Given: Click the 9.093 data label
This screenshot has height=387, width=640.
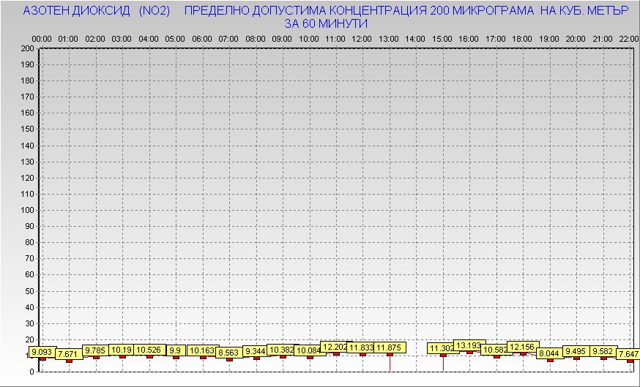Looking at the screenshot, I should [x=42, y=352].
